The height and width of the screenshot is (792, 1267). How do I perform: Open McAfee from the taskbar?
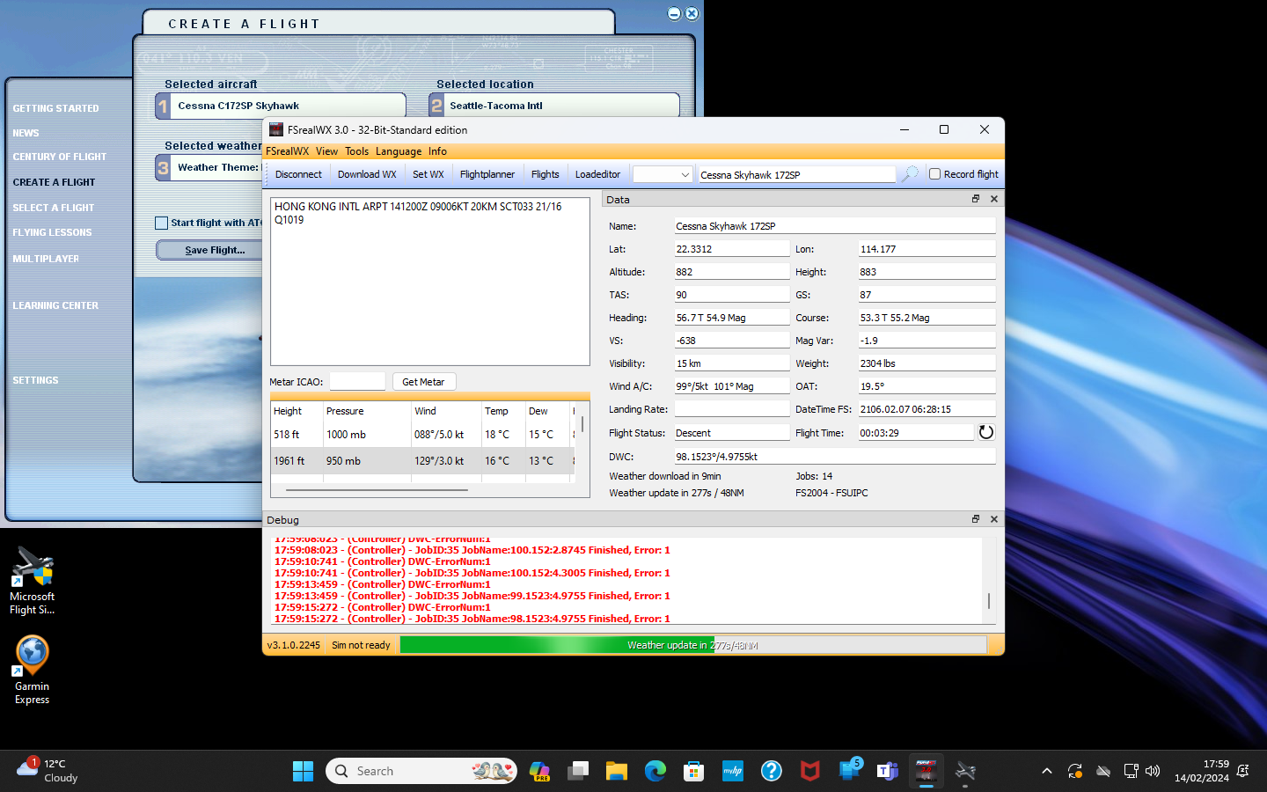pyautogui.click(x=810, y=771)
